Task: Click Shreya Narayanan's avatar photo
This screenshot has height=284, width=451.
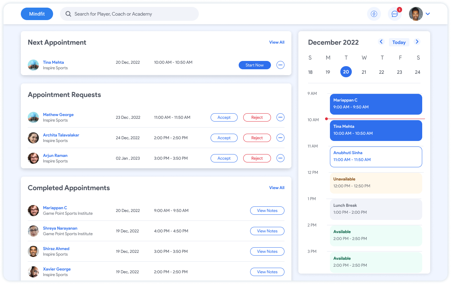Action: click(x=33, y=231)
